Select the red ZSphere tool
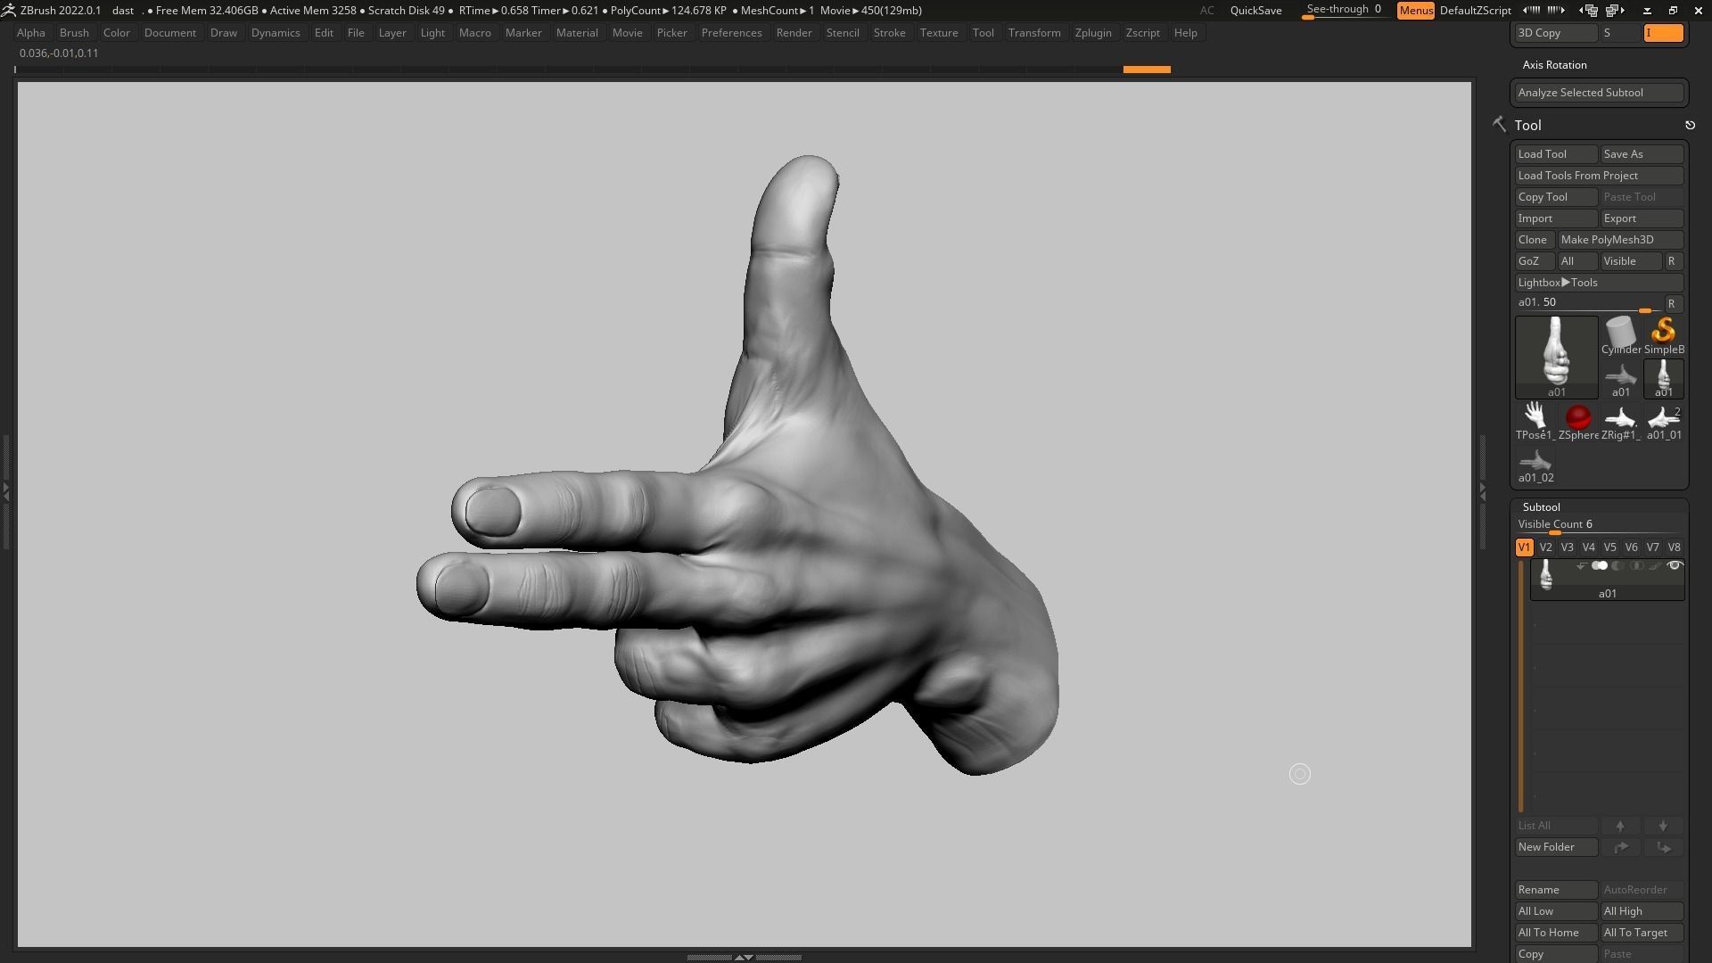Viewport: 1712px width, 963px height. 1578,421
